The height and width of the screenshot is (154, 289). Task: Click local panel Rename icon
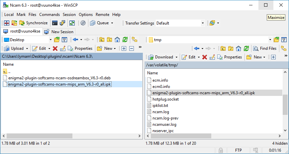coord(63,48)
